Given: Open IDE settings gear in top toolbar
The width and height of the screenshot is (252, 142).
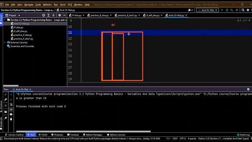Looking at the screenshot, I should click(x=248, y=10).
